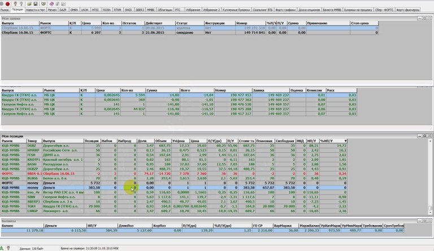
Task: Switch to the Новости и Чат tab
Action: tap(36, 10)
